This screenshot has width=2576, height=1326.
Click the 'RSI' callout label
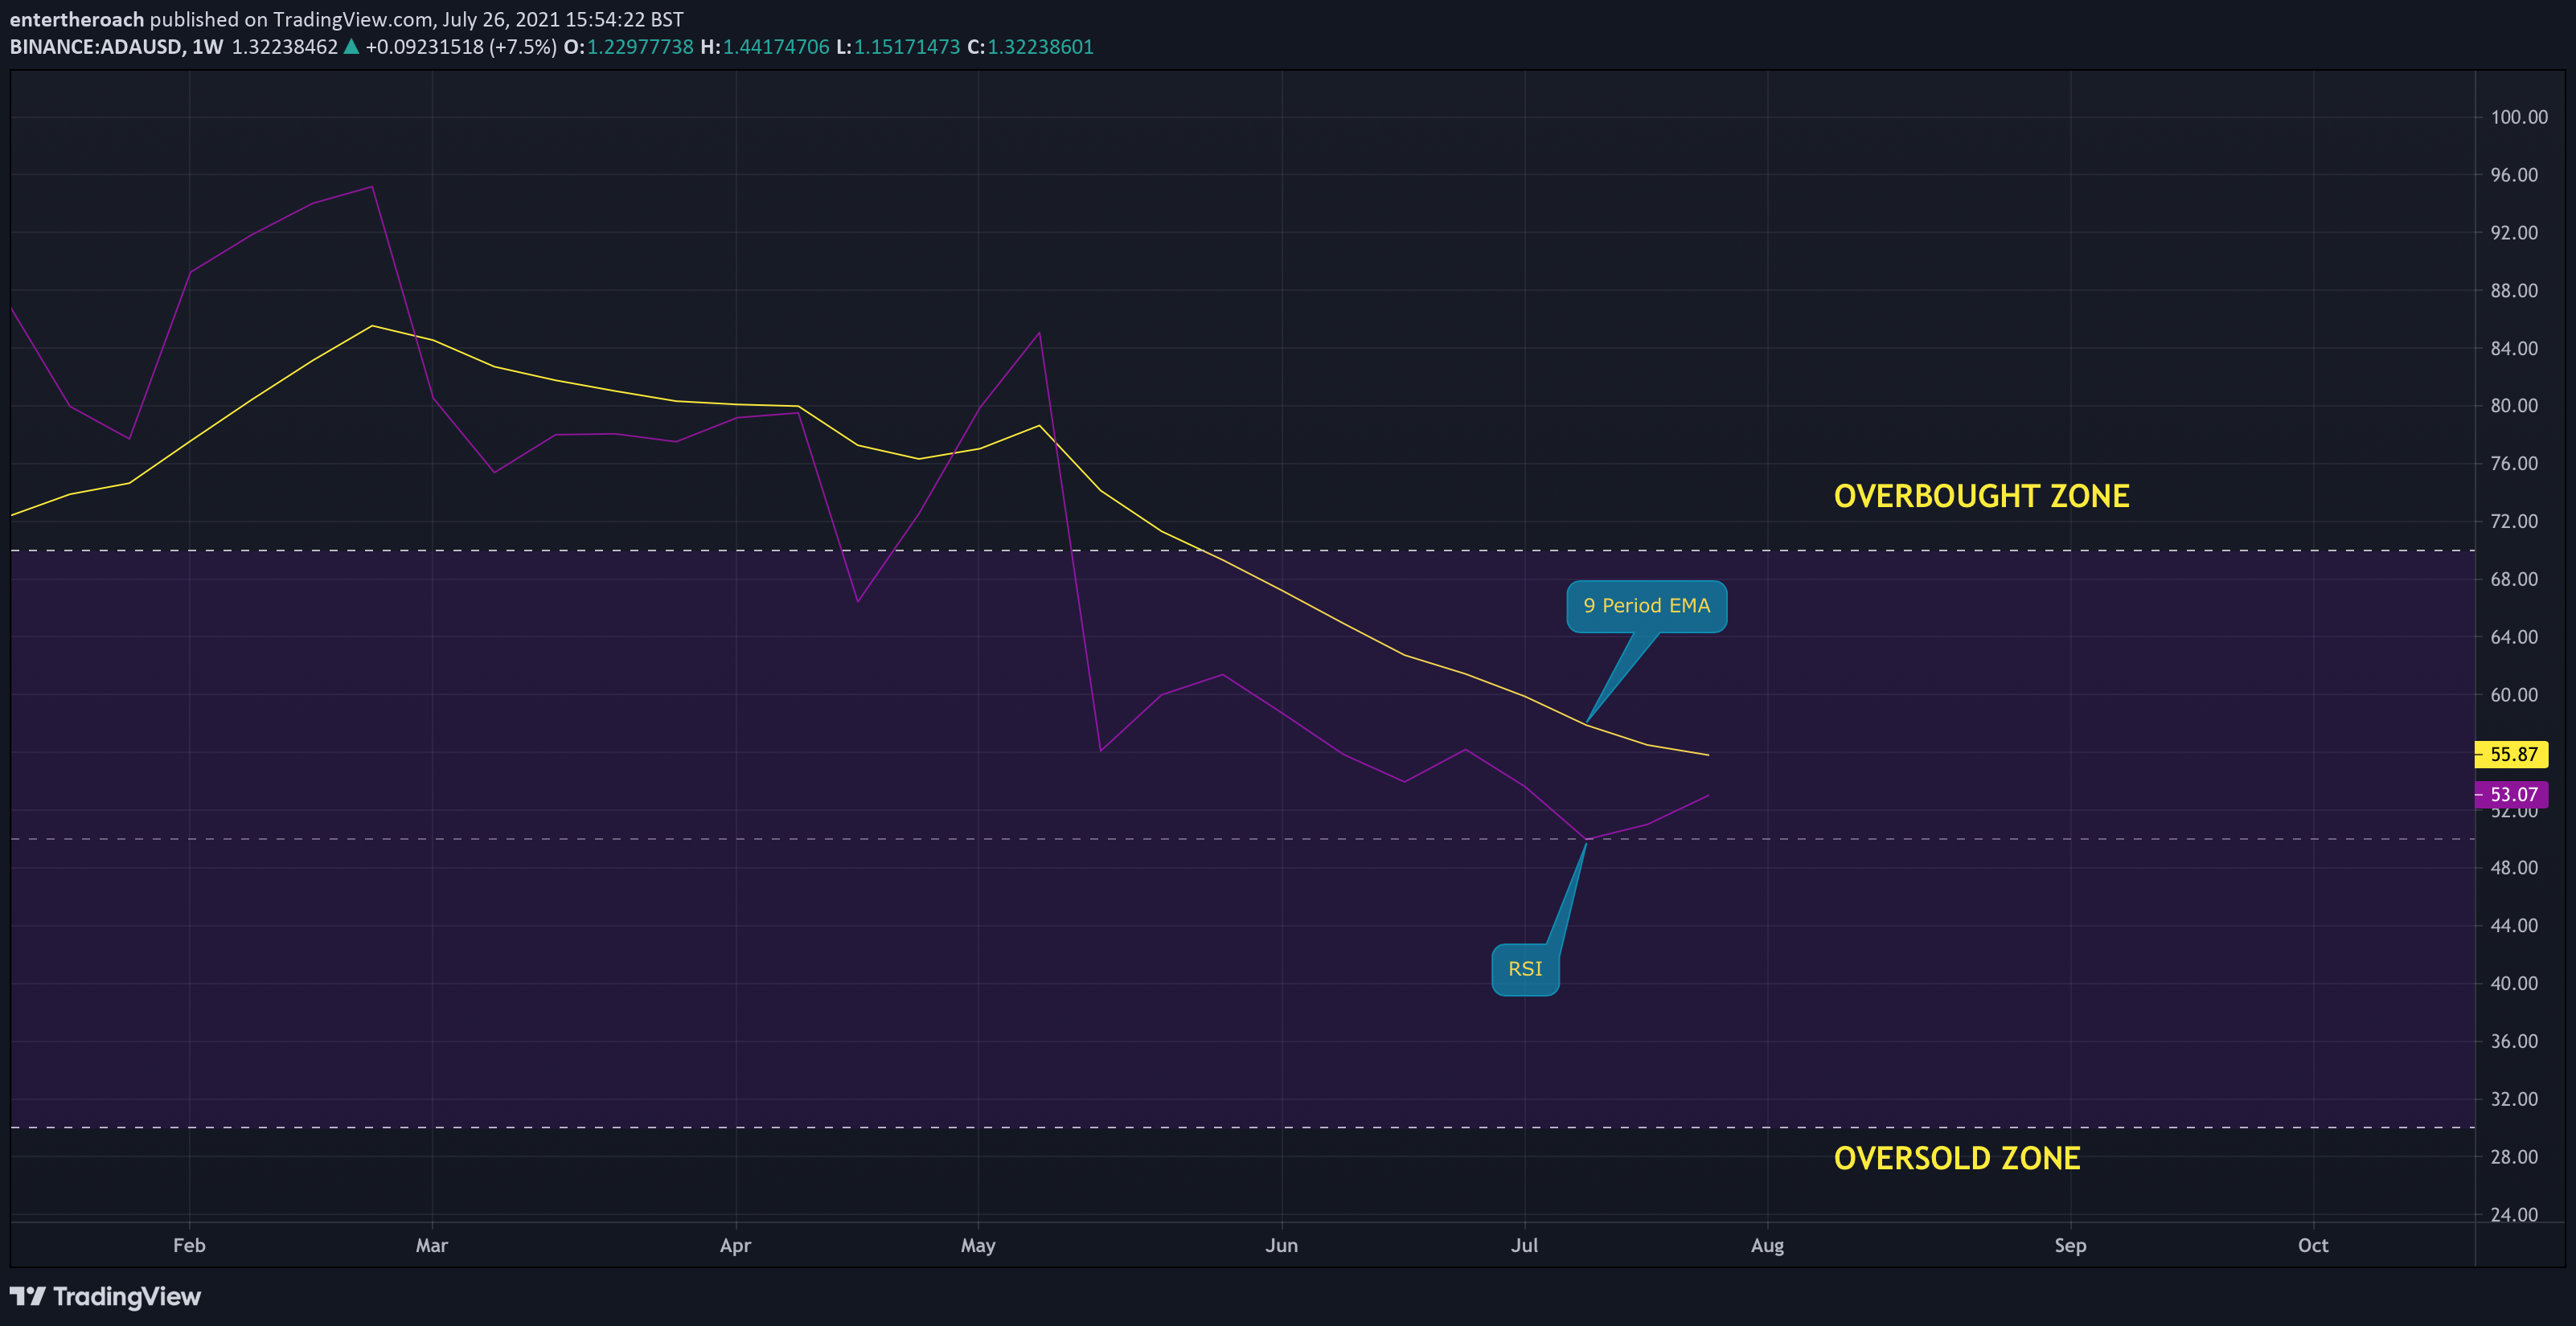pos(1525,969)
